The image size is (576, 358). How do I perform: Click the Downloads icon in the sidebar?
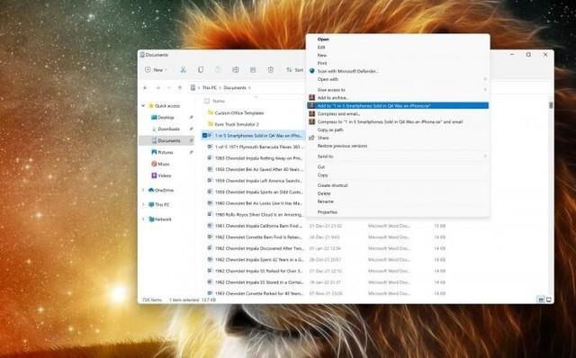pyautogui.click(x=154, y=129)
